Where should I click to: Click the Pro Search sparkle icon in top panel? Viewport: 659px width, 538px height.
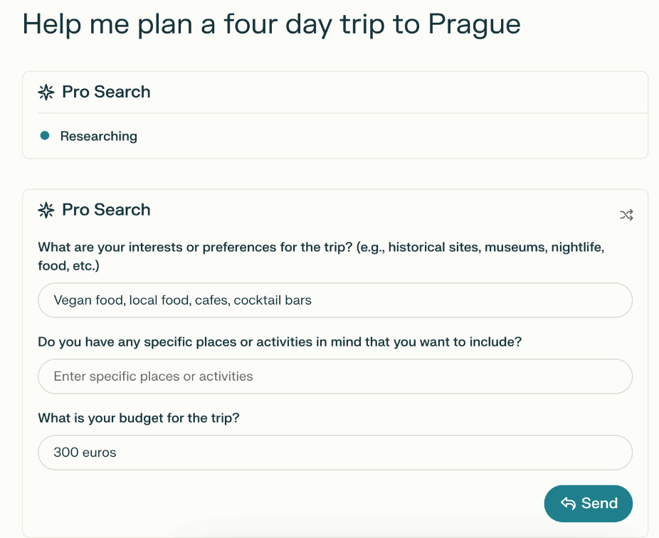click(x=46, y=91)
